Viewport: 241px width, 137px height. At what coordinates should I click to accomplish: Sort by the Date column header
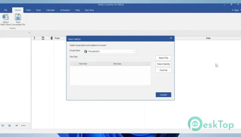pyautogui.click(x=208, y=38)
